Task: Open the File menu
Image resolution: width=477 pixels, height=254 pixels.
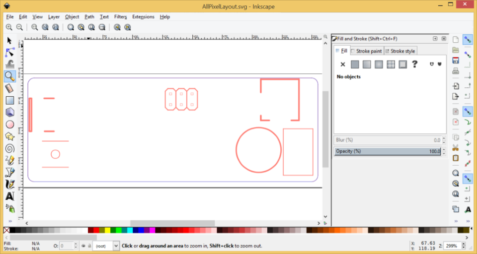Action: point(10,17)
